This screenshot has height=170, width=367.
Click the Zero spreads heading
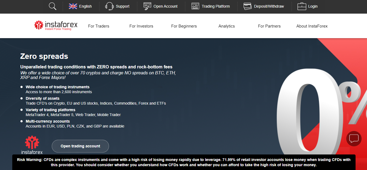click(44, 56)
